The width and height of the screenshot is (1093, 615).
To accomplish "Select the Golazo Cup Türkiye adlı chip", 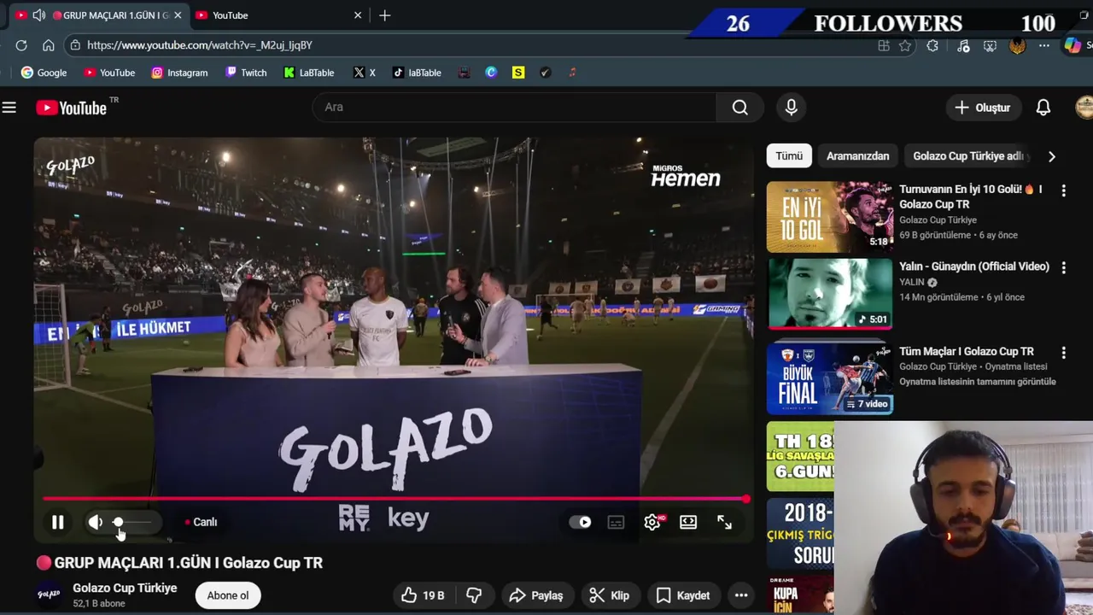I will click(967, 156).
